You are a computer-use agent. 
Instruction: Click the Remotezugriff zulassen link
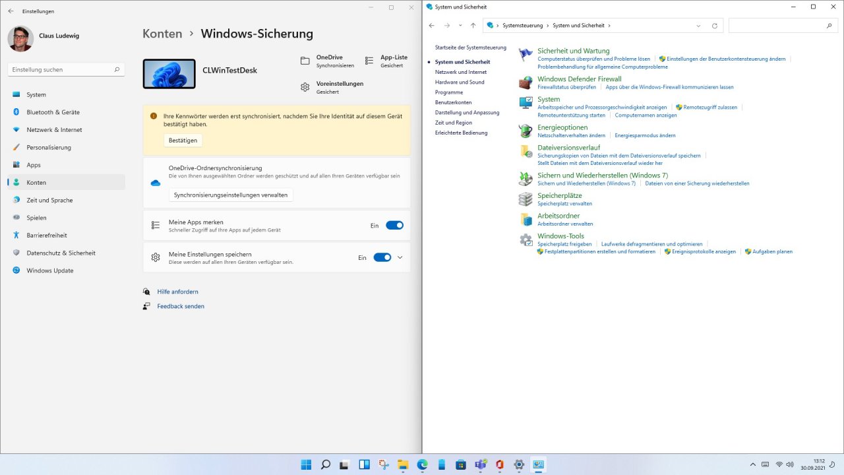[x=710, y=107]
